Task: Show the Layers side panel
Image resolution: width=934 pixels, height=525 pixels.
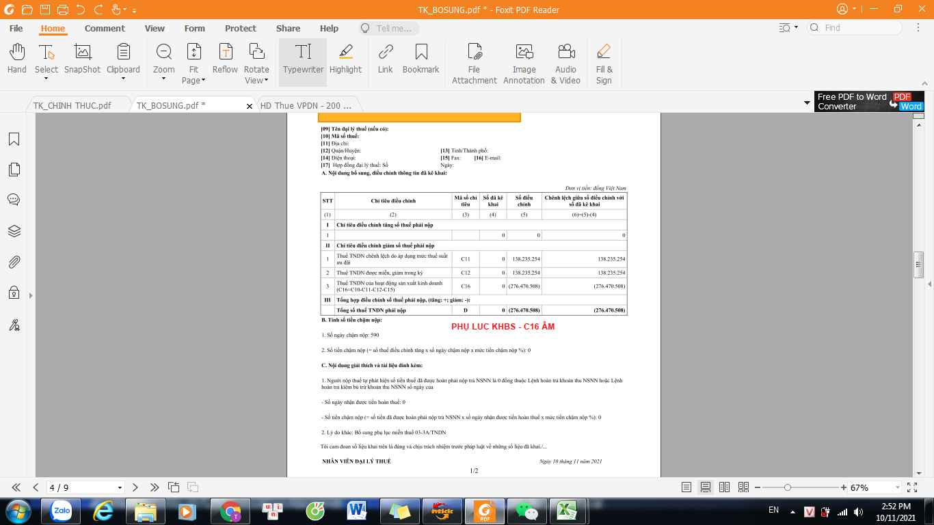Action: click(14, 231)
